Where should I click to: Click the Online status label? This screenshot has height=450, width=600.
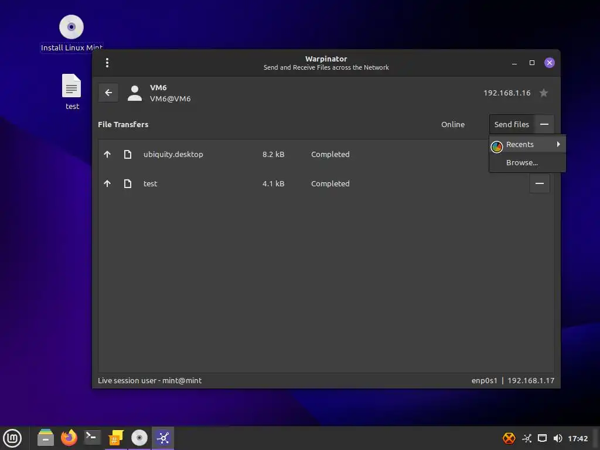[453, 124]
